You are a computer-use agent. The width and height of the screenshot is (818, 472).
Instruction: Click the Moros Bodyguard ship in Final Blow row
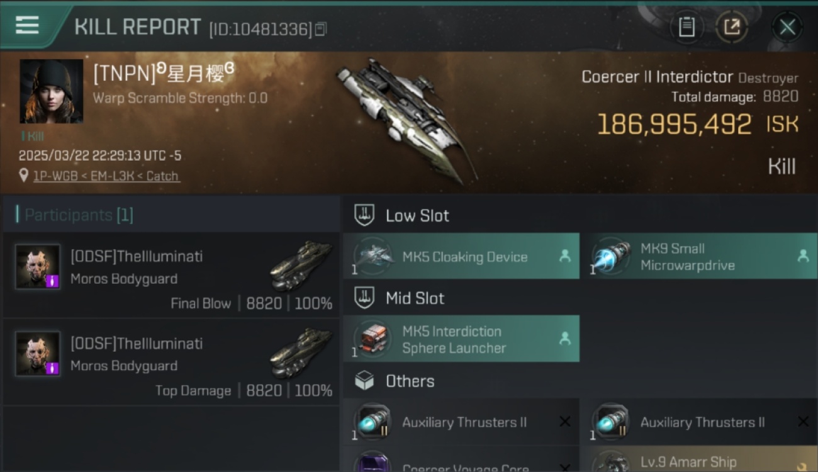[x=301, y=266]
